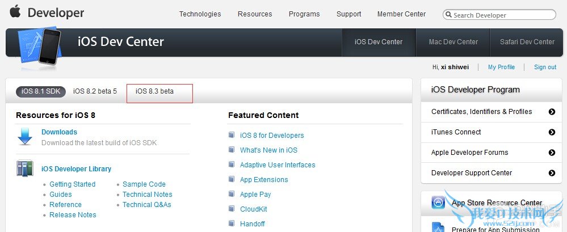This screenshot has width=567, height=232.
Task: Focus the Search Developer input field
Action: pos(502,15)
